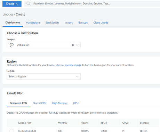The image size is (160, 132).
Task: Open the High Memory plan tab
Action: coord(60,103)
